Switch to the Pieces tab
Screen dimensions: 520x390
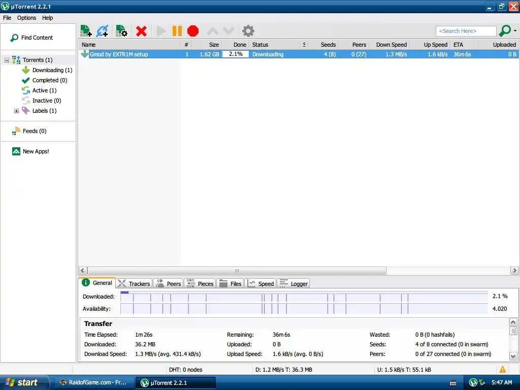click(x=200, y=284)
